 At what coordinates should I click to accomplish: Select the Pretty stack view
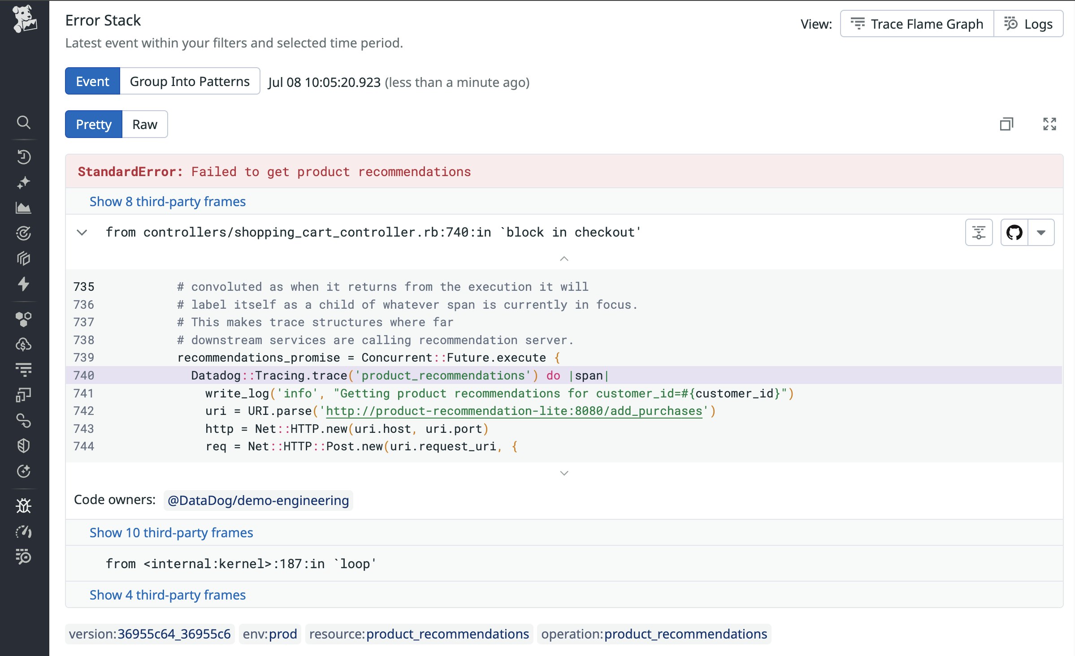(x=93, y=124)
